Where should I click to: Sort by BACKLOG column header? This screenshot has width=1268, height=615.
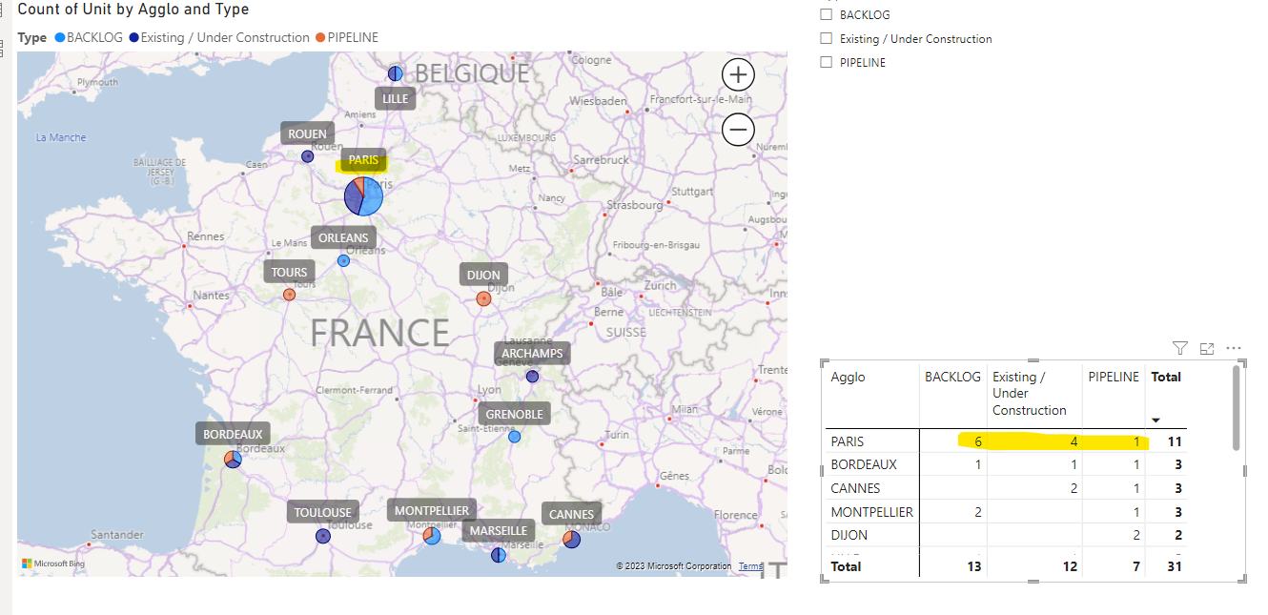click(952, 377)
